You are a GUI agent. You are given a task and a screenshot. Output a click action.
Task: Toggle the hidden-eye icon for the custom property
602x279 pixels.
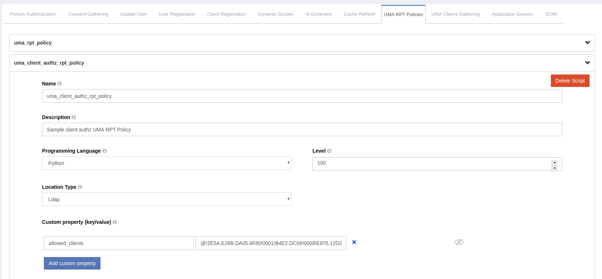459,242
